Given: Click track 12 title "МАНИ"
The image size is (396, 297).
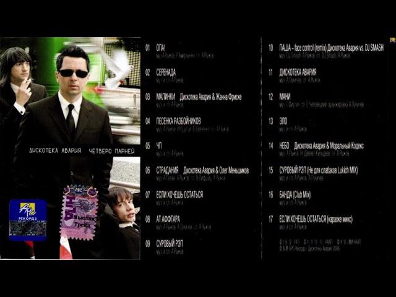Looking at the screenshot, I should point(285,97).
